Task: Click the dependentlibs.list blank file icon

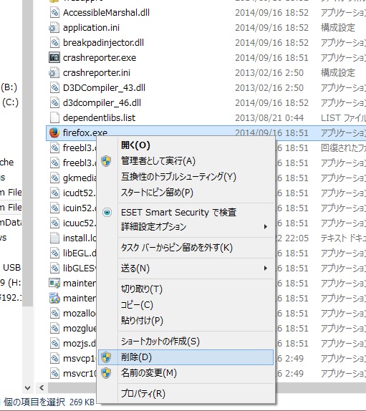Action: (54, 118)
